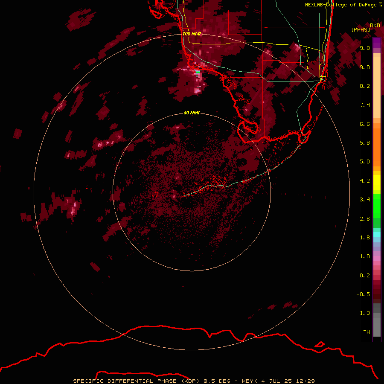Click the cyan segment of the color bar
Image resolution: width=384 pixels, height=384 pixels.
point(377,235)
